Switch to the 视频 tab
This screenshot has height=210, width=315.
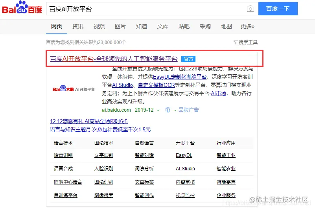(99, 26)
